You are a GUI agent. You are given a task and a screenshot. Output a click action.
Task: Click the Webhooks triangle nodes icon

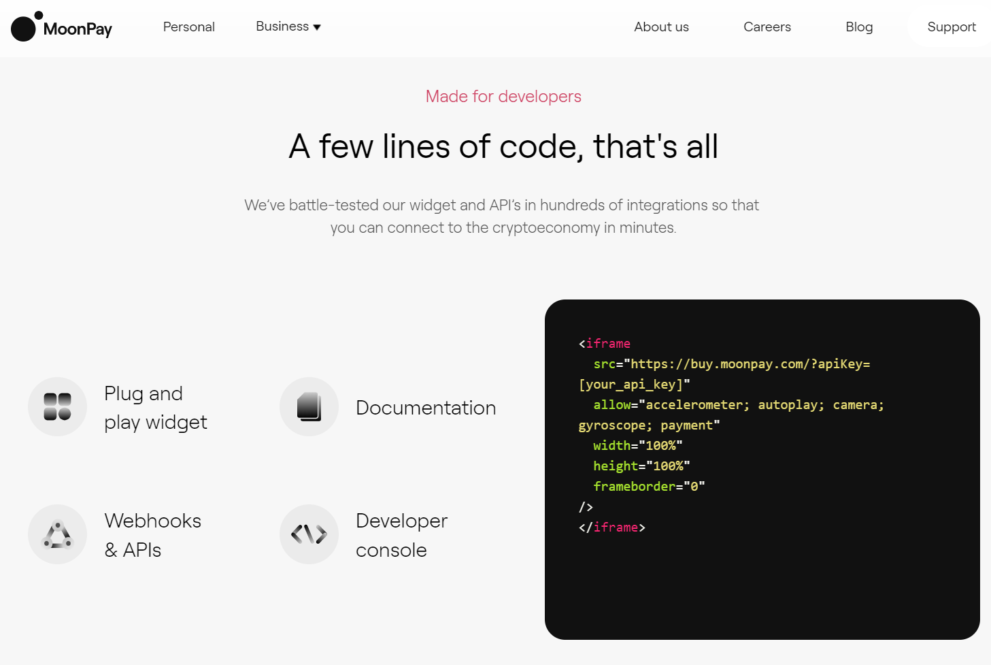point(57,534)
